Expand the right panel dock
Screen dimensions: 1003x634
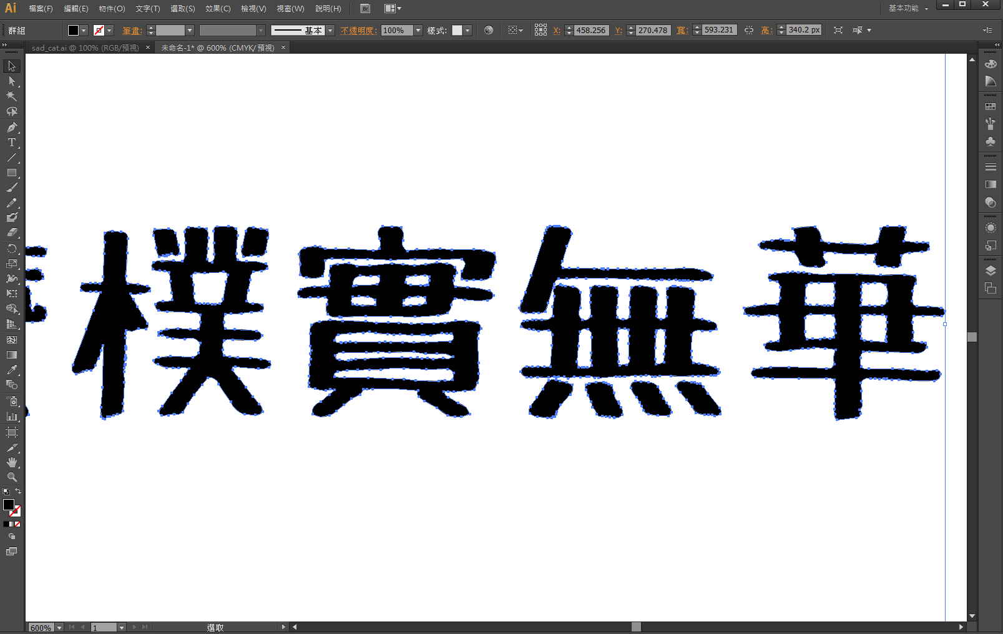pos(997,45)
